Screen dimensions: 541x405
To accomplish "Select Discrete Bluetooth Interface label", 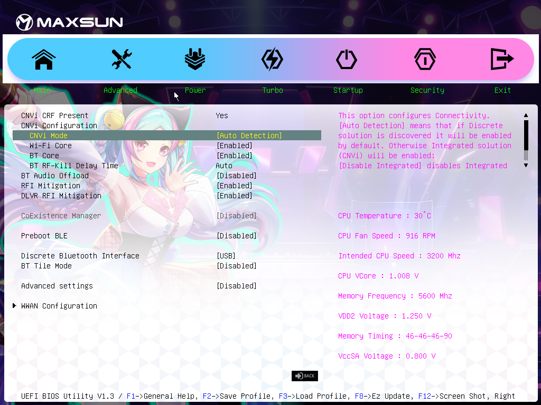I will pyautogui.click(x=80, y=256).
